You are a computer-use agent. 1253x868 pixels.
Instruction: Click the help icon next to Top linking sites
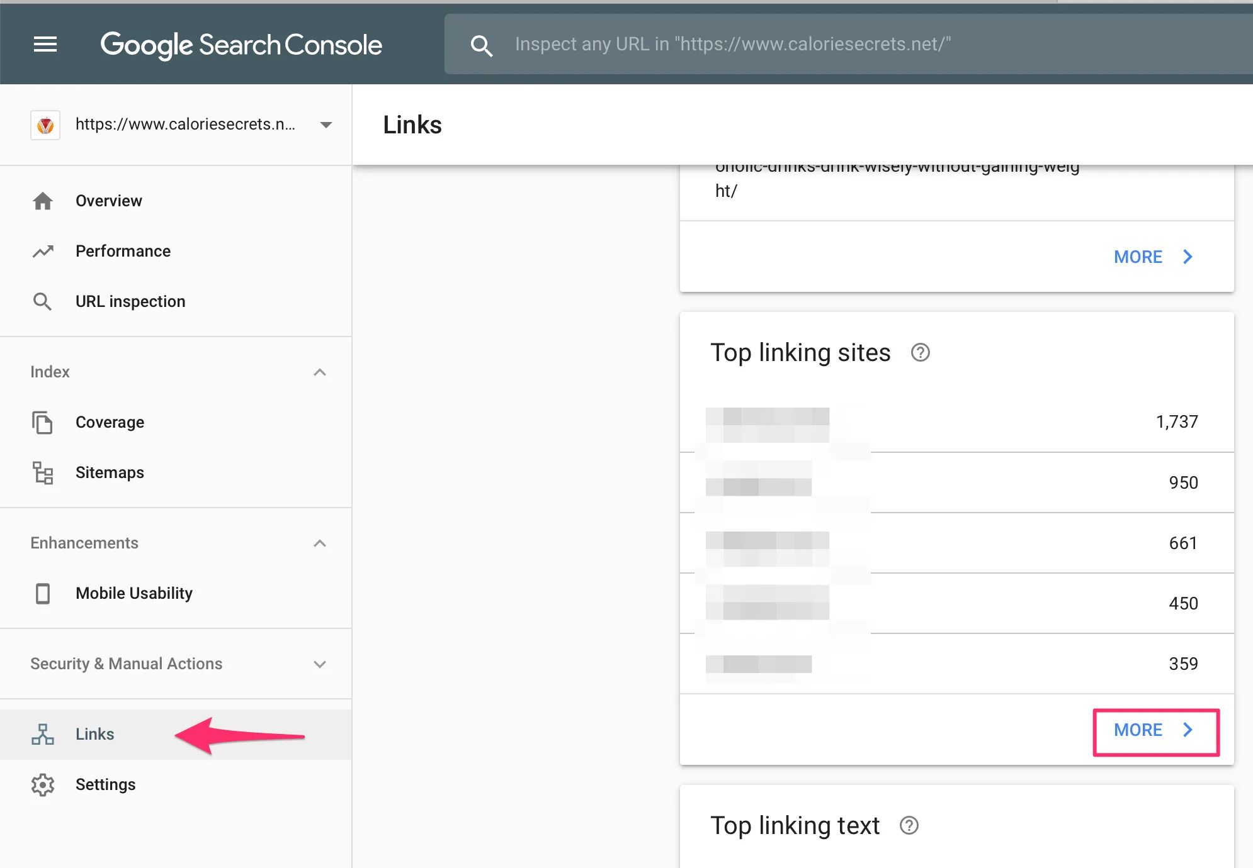coord(921,353)
